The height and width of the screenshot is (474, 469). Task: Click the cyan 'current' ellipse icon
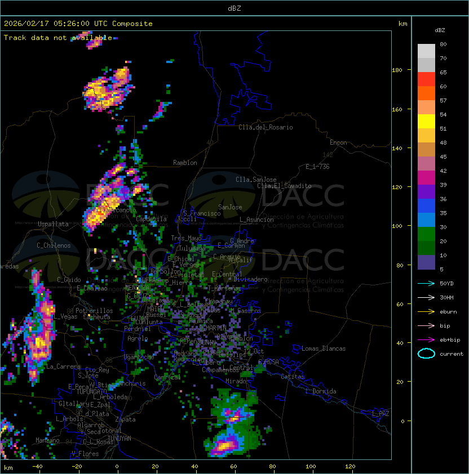point(426,354)
